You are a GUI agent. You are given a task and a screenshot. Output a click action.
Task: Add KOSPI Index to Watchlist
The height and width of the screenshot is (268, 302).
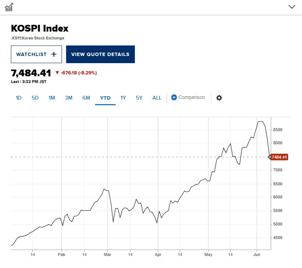click(36, 55)
